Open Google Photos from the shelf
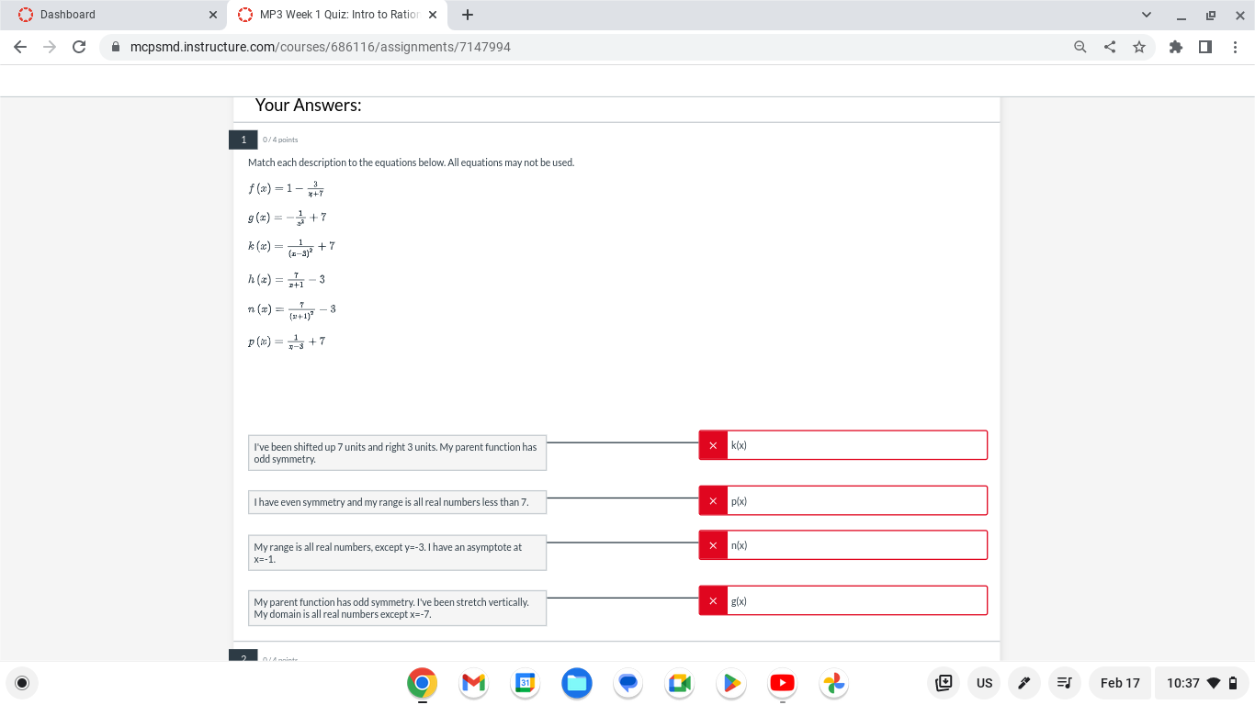This screenshot has width=1255, height=705. tap(833, 683)
